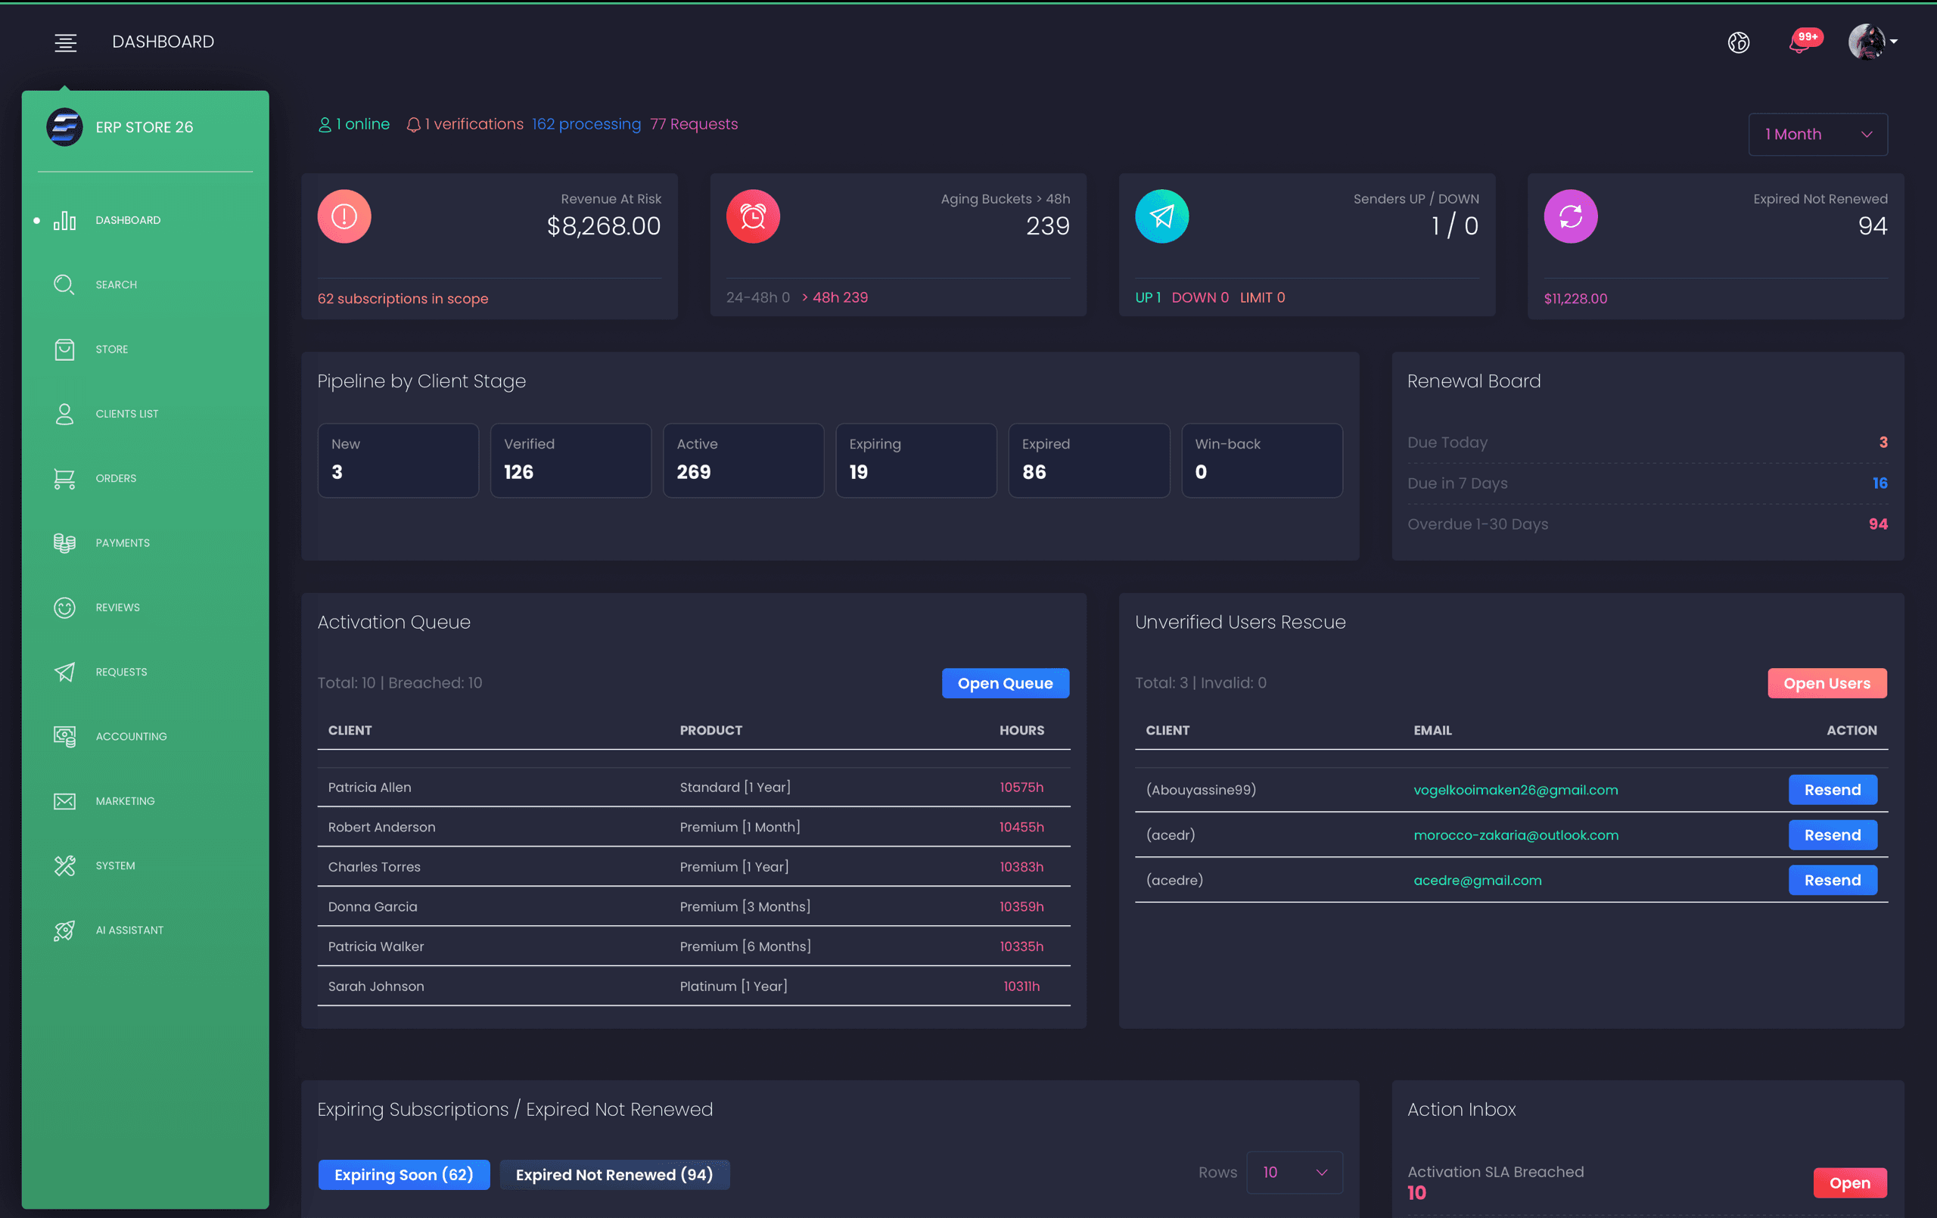Select the Verified 126 pipeline stage
This screenshot has width=1937, height=1218.
pyautogui.click(x=571, y=460)
